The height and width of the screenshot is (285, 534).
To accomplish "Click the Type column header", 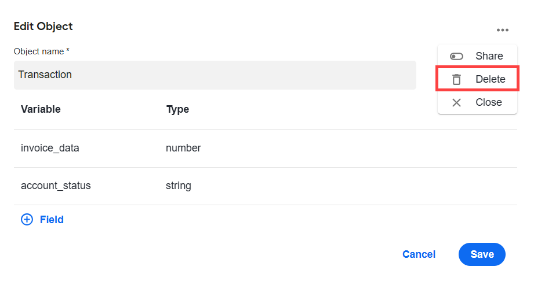I will coord(177,109).
